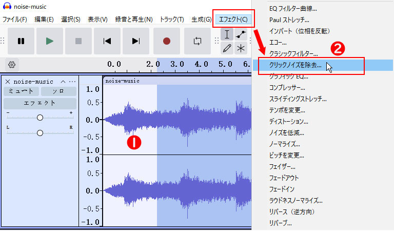Open timeline options gear icon
The height and width of the screenshot is (231, 394).
point(12,65)
